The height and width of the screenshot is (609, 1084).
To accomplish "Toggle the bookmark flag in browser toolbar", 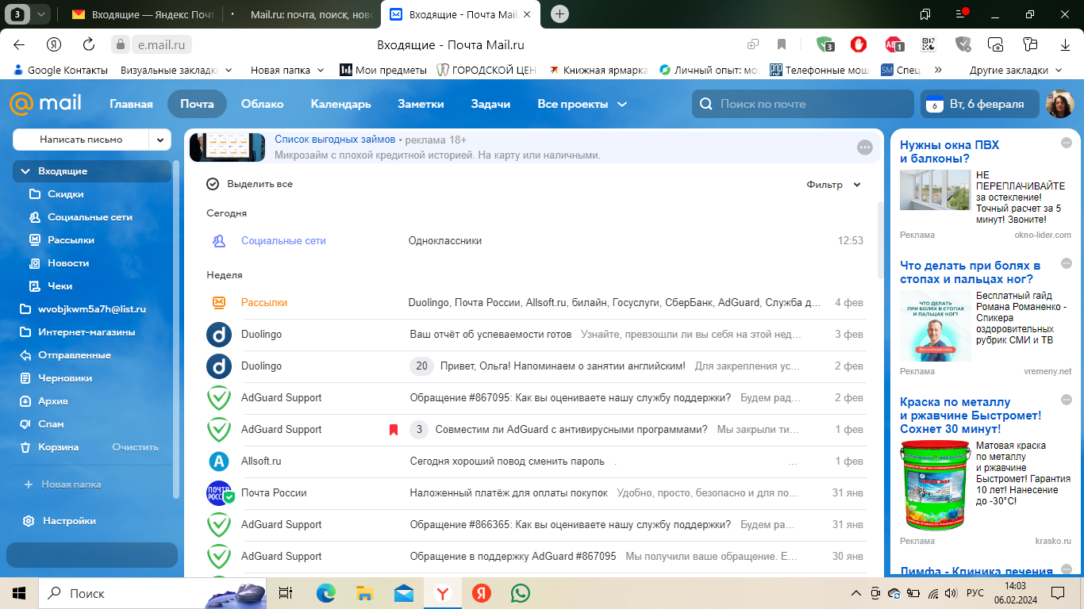I will (x=782, y=45).
